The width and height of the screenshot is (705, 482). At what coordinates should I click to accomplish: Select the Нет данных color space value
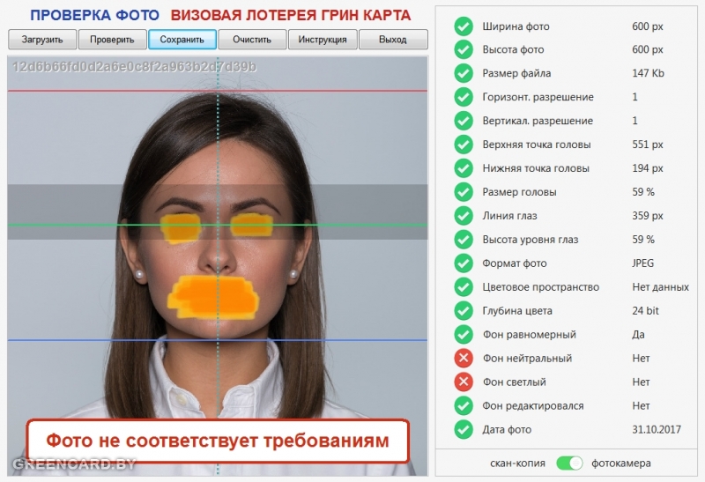tap(660, 287)
